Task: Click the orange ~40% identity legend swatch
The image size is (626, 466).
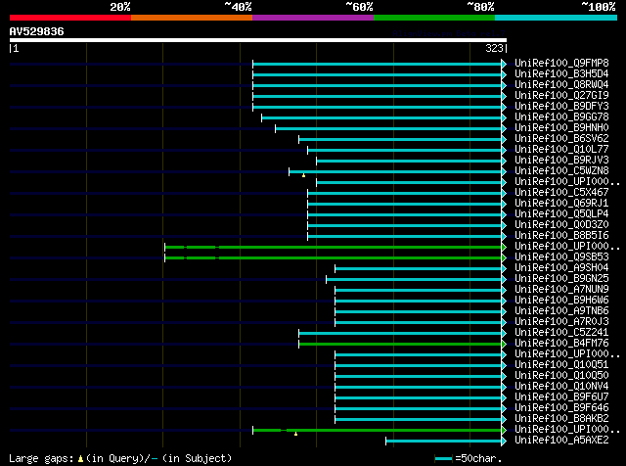Action: pyautogui.click(x=192, y=18)
